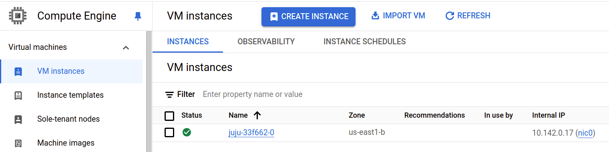Screen dimensions: 609x152
Task: Click the Sole-tenant nodes sidebar icon
Action: [18, 119]
